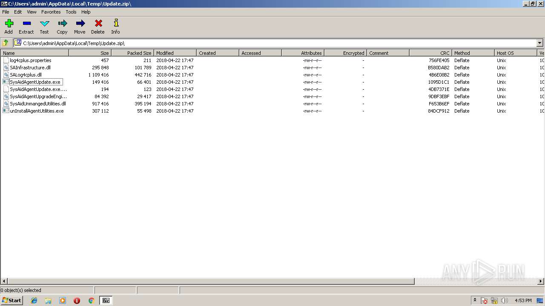Sort by Comment column header
545x306 pixels.
point(388,53)
